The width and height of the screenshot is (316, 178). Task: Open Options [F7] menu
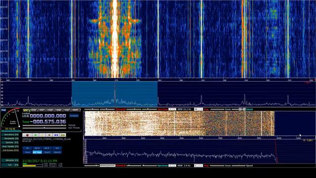click(10, 142)
